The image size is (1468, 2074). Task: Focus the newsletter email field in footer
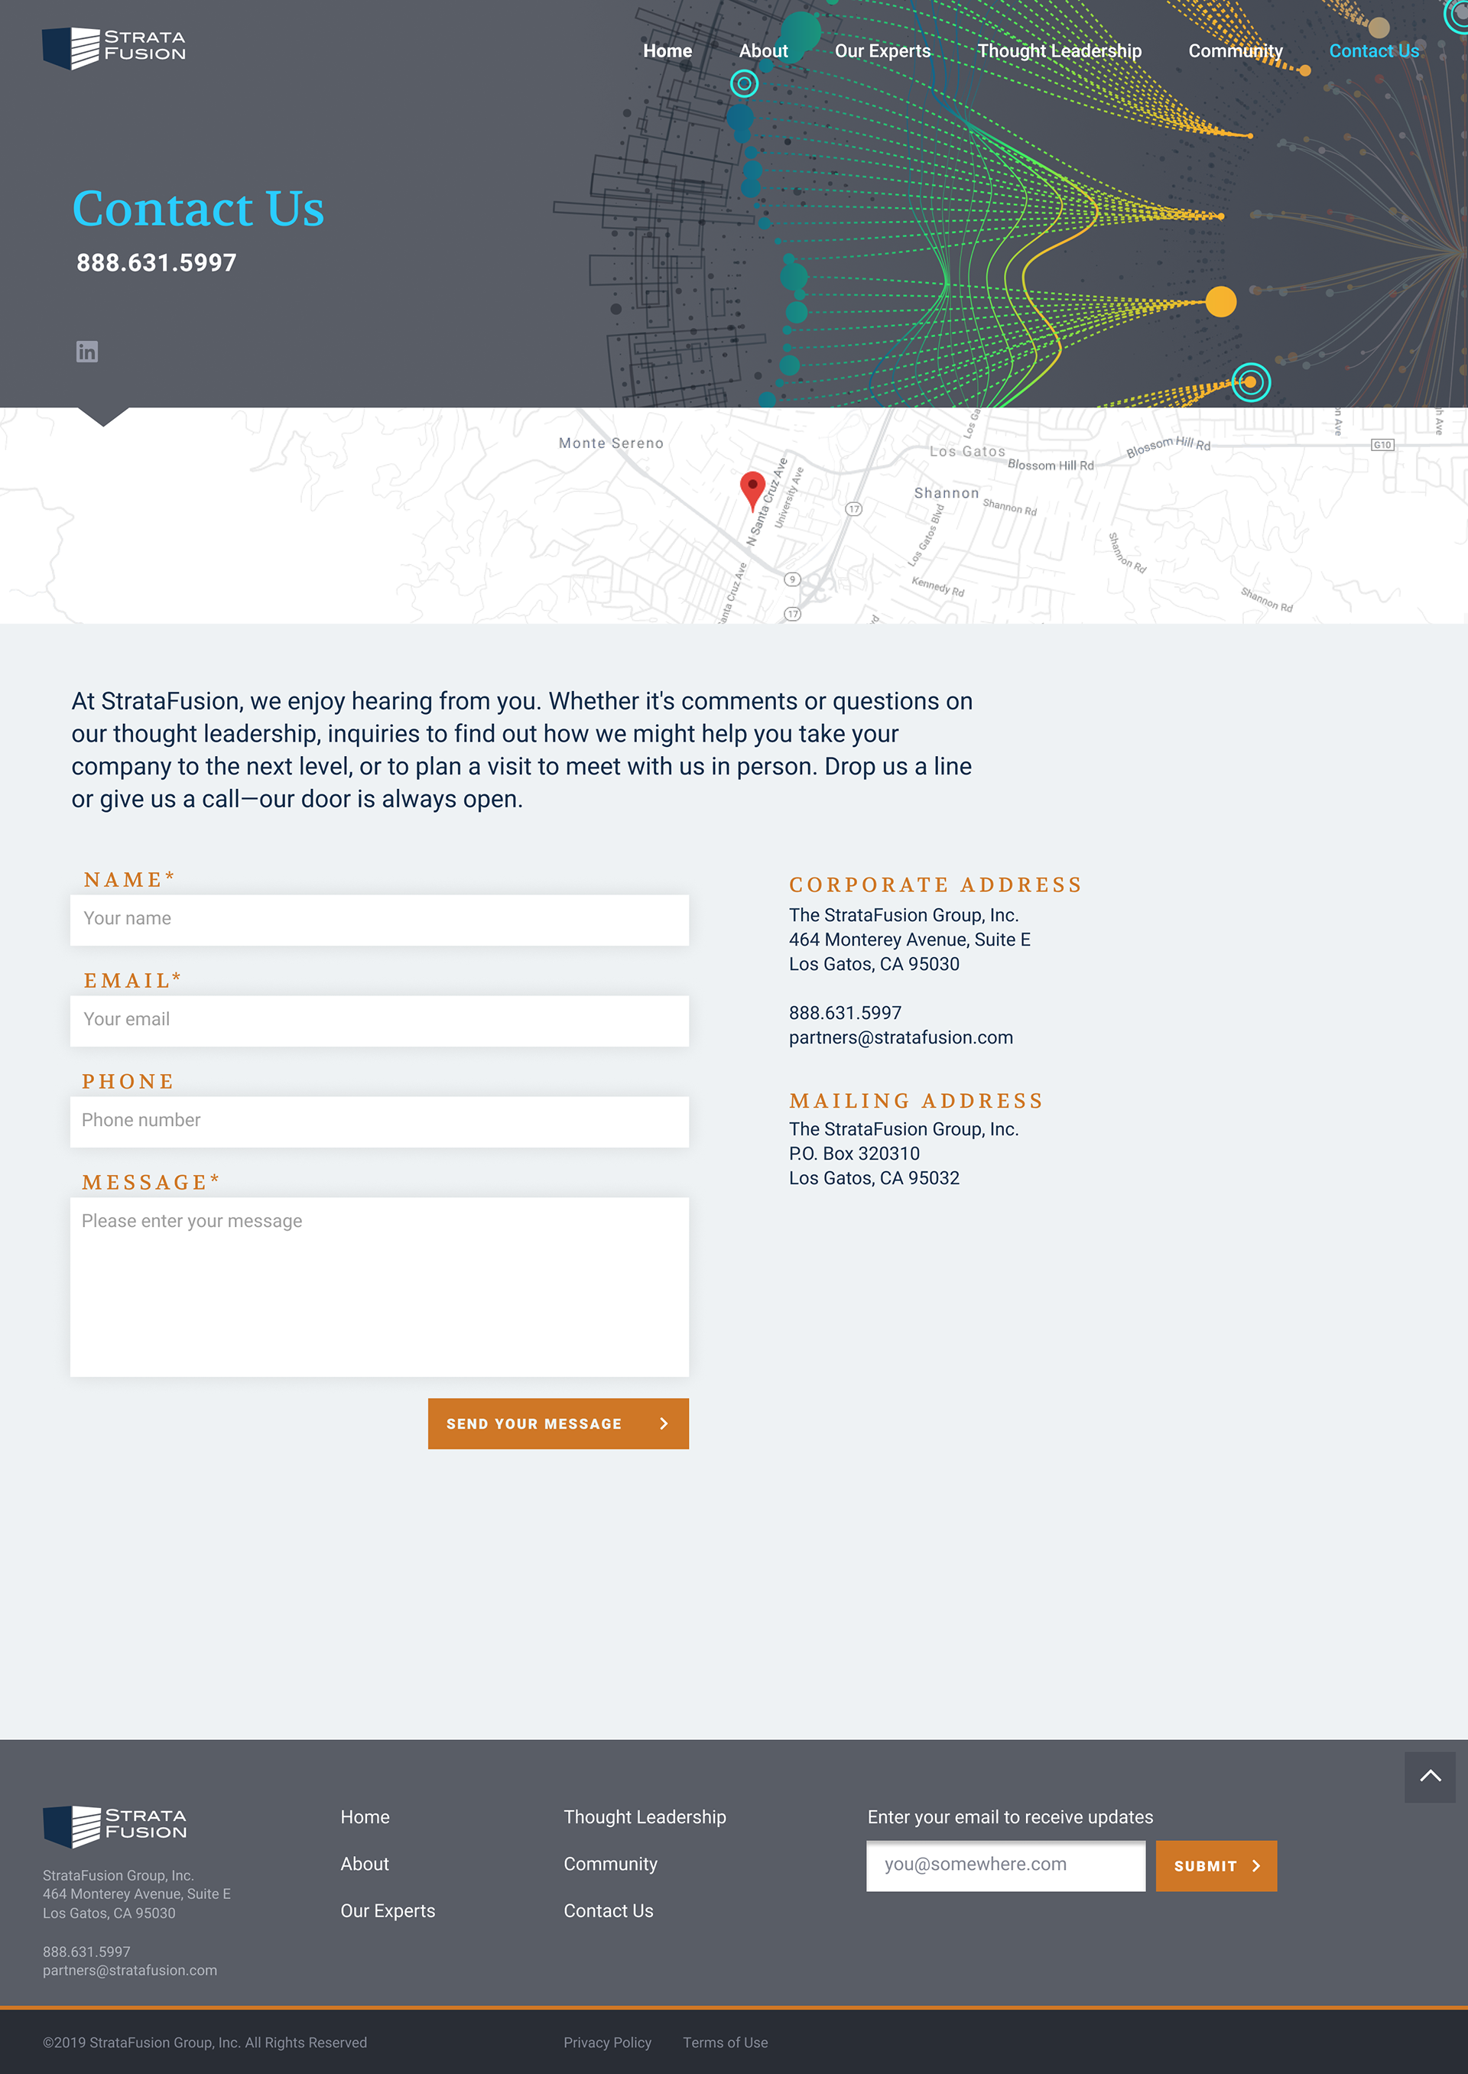click(x=1005, y=1865)
